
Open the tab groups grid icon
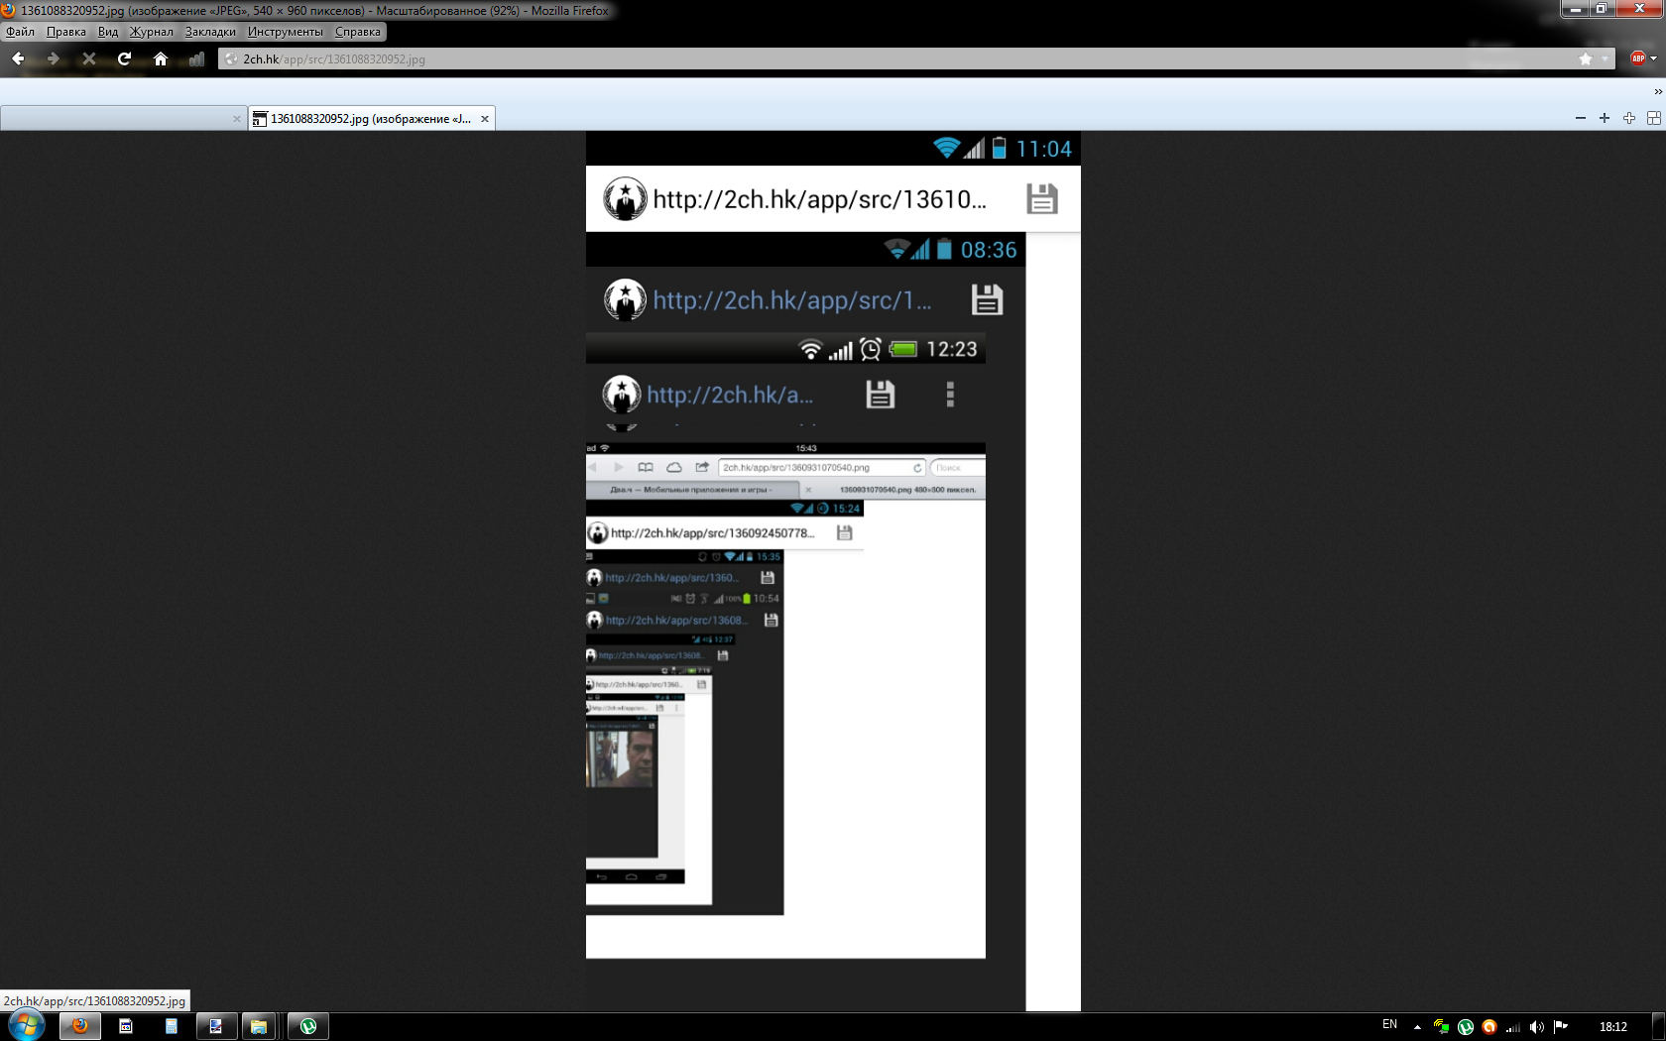pyautogui.click(x=1654, y=118)
